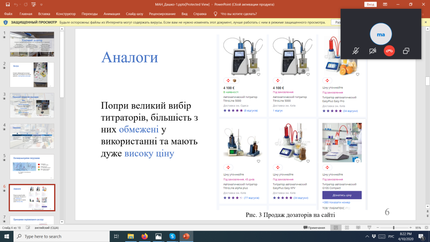Screen dimensions: 430x242
Task: Click the Redo icon in the title bar
Action: pyautogui.click(x=26, y=4)
